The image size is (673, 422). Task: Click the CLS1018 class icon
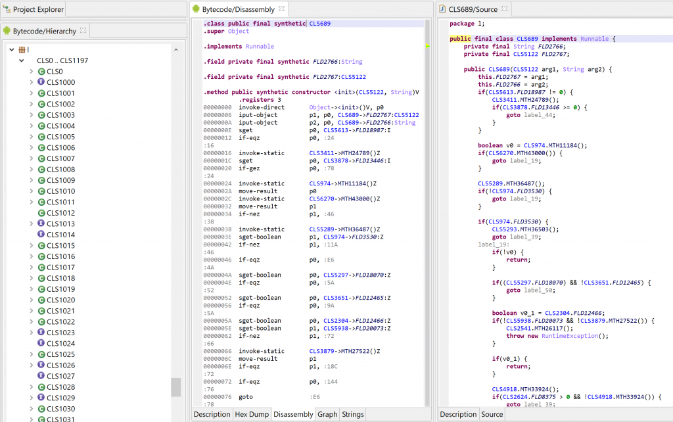coord(41,278)
